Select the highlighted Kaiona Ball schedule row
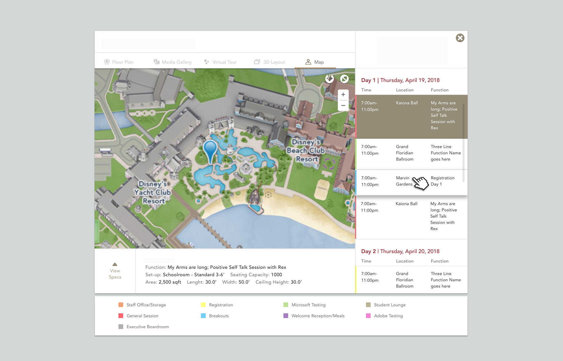This screenshot has height=361, width=563. pos(411,116)
